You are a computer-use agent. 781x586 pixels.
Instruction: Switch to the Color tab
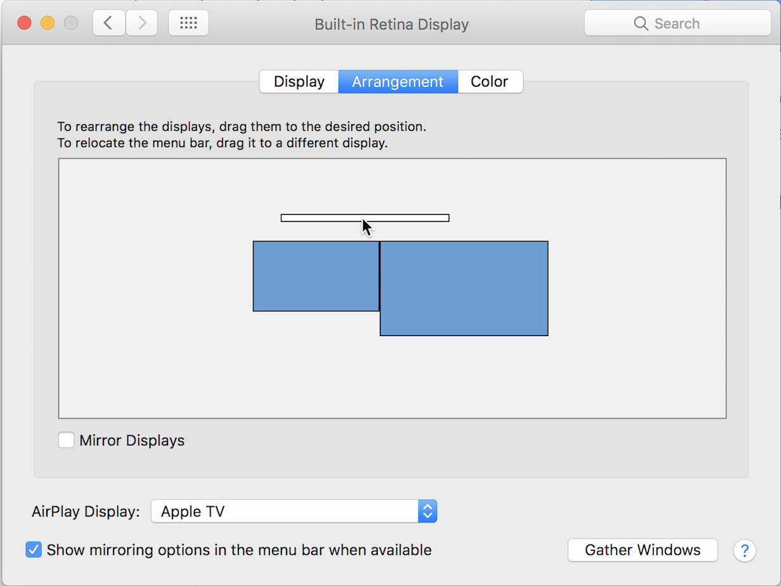[x=489, y=82]
